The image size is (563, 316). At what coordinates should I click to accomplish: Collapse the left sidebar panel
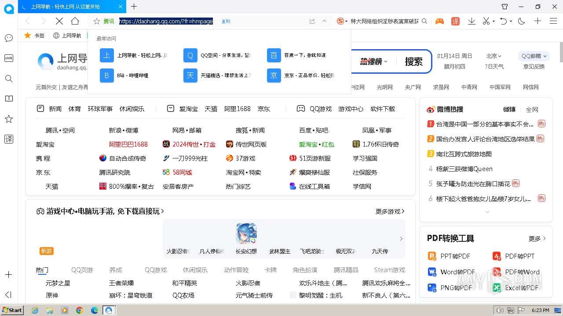(8, 294)
